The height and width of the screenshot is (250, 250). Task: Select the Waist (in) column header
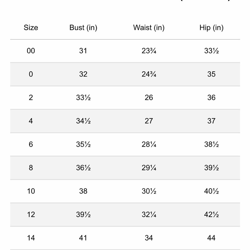149,28
